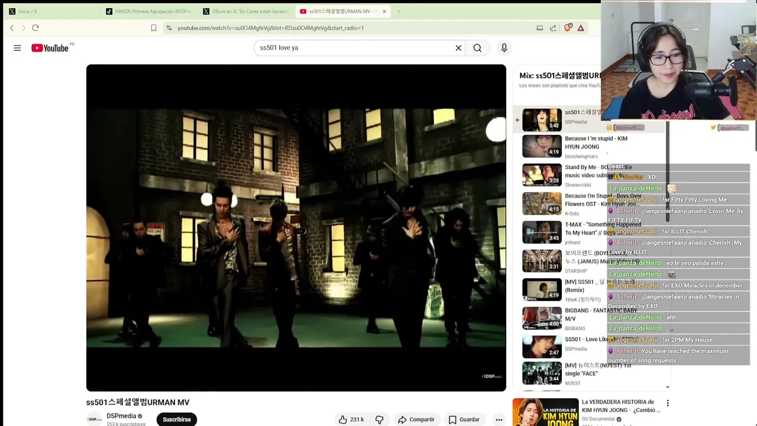
Task: Open options for La VERDADERA HISTORIA video
Action: [x=668, y=403]
